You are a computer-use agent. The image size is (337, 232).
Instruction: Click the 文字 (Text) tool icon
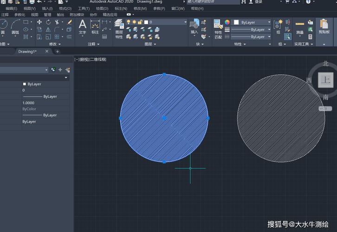click(82, 26)
